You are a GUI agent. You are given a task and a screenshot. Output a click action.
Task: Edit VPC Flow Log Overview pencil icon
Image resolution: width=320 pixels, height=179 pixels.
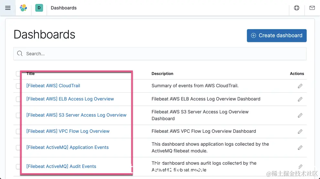tap(300, 132)
